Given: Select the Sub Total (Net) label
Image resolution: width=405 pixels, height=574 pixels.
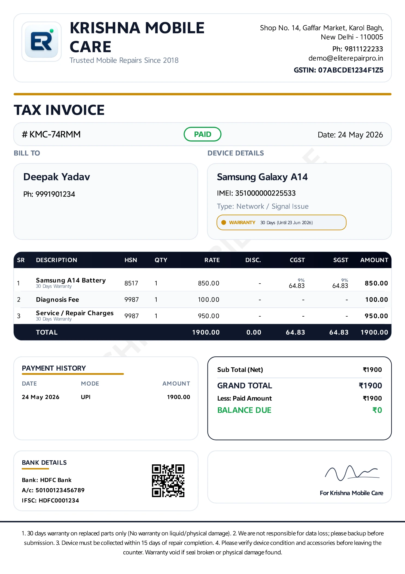Looking at the screenshot, I should click(240, 370).
